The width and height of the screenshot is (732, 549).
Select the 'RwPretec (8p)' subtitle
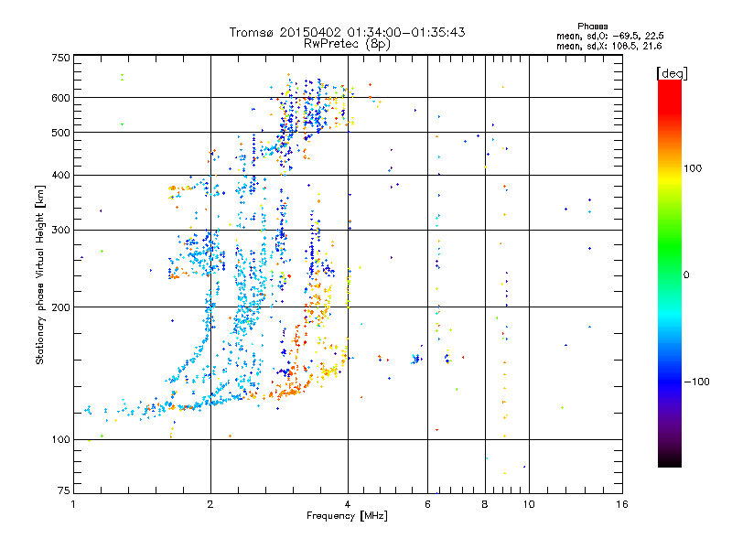347,44
